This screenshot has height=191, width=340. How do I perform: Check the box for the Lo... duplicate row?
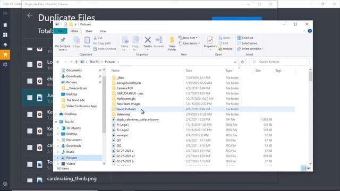pos(30,64)
